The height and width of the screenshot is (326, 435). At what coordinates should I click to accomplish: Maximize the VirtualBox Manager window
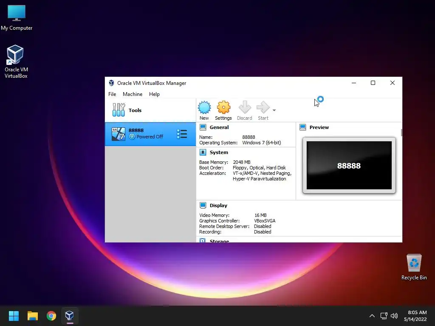(x=373, y=83)
